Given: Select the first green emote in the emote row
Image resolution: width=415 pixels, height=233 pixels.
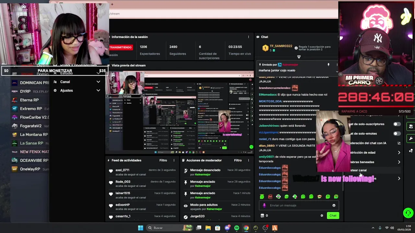Looking at the screenshot, I should (x=262, y=196).
